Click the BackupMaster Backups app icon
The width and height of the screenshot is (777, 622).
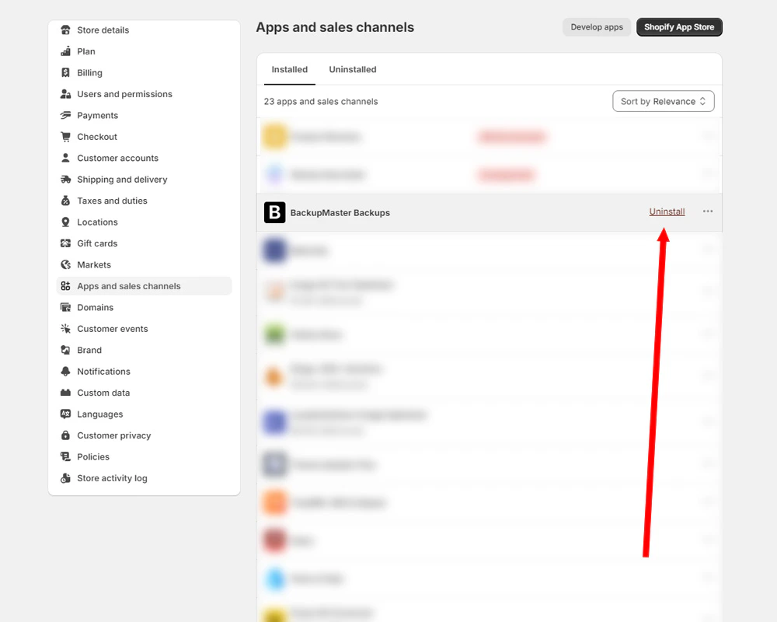click(274, 211)
